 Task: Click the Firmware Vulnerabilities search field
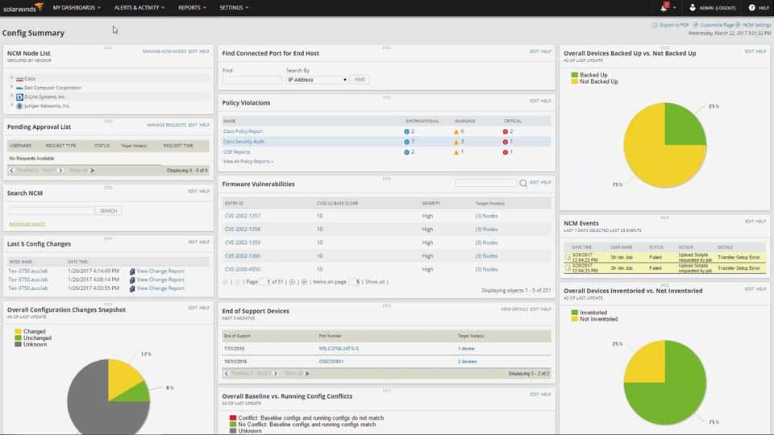485,183
